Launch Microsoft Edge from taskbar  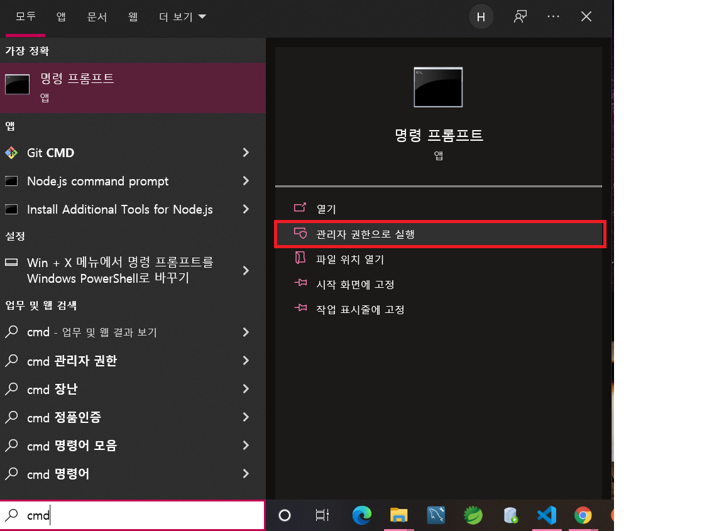point(362,515)
